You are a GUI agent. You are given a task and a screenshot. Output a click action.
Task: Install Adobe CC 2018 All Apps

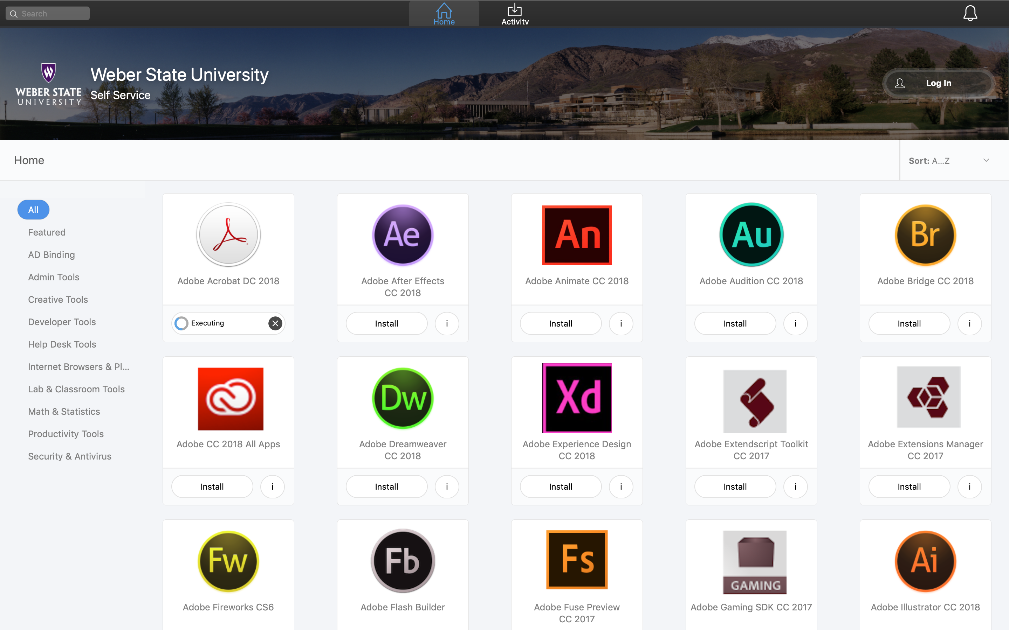(x=212, y=486)
